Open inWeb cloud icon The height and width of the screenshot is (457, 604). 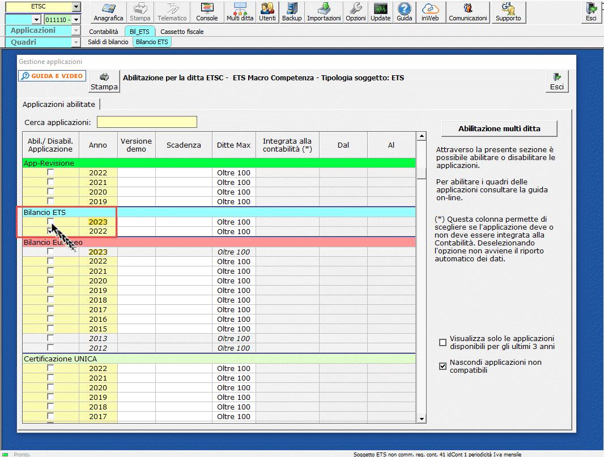coord(430,12)
